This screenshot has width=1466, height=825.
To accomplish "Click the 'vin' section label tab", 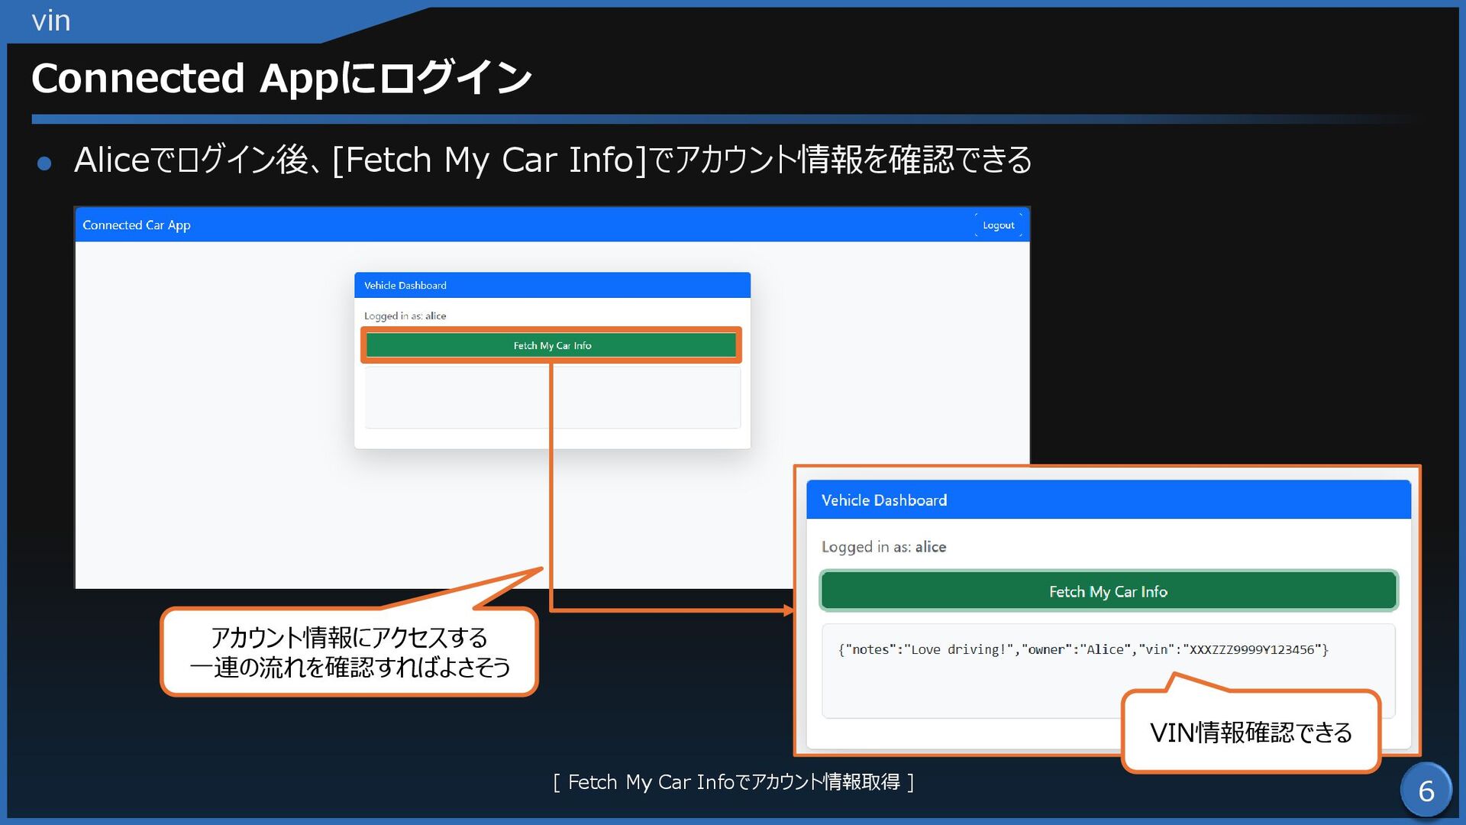I will pyautogui.click(x=51, y=21).
